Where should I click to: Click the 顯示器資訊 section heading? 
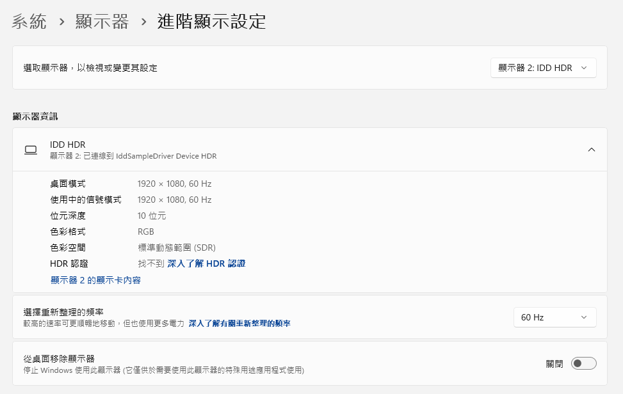click(36, 116)
